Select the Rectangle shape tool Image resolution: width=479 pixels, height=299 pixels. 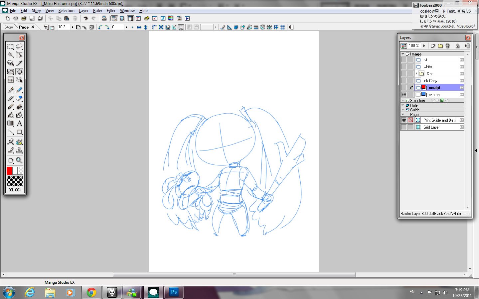pos(19,132)
